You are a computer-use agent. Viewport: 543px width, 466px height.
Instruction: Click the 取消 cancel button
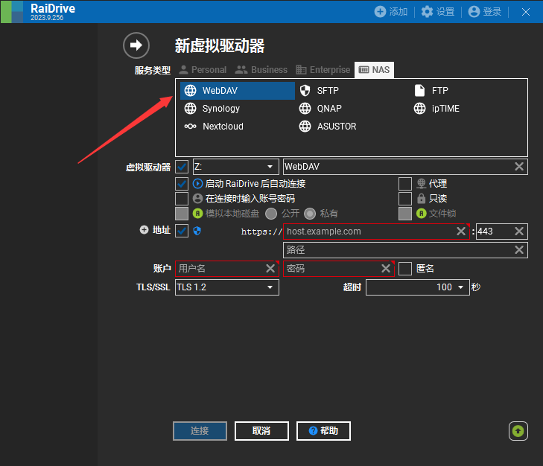261,431
